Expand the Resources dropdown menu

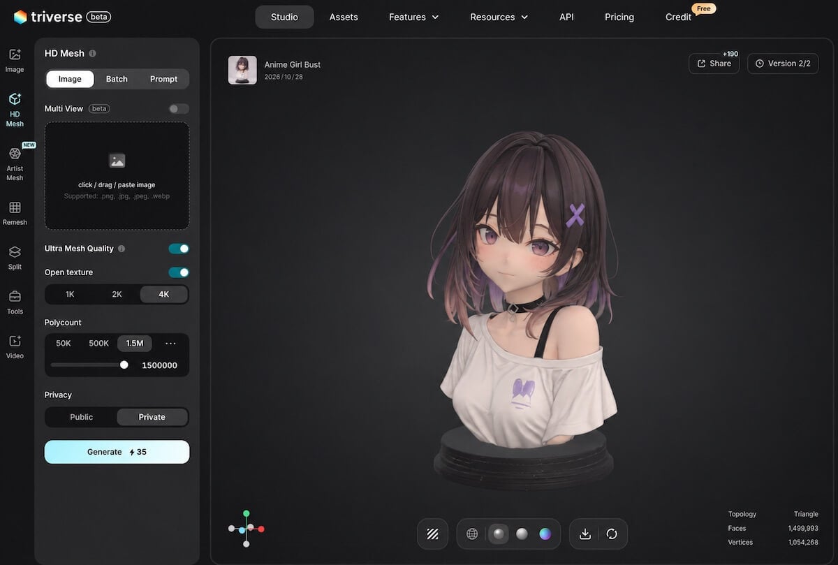coord(499,17)
